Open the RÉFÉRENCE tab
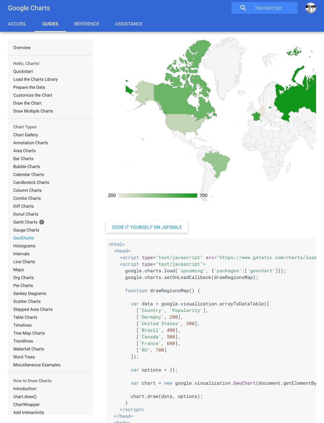The image size is (324, 423). [x=87, y=24]
